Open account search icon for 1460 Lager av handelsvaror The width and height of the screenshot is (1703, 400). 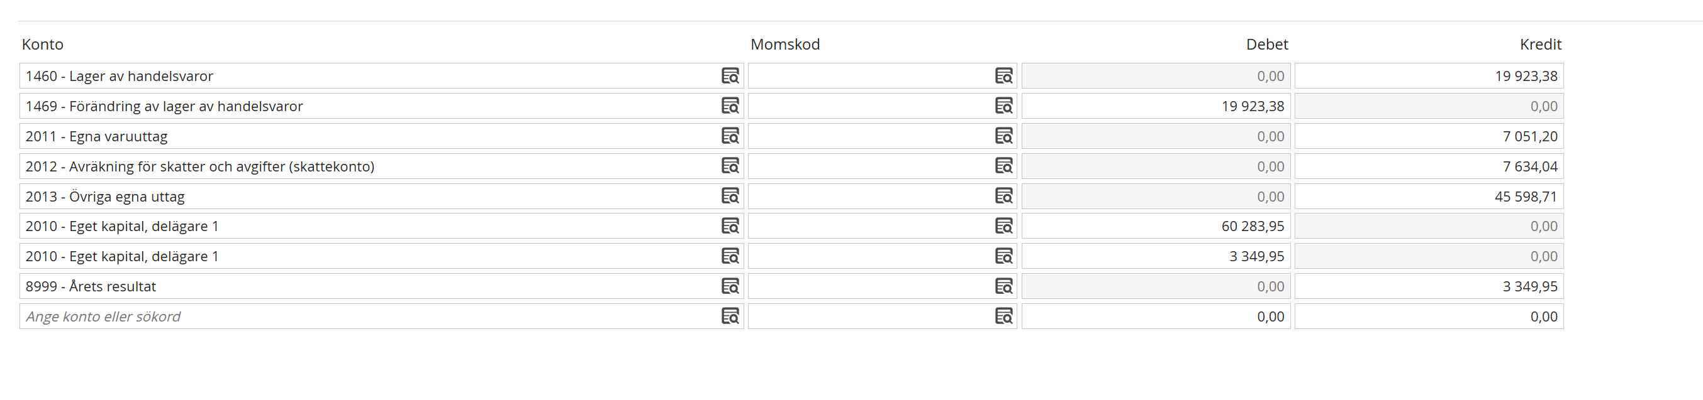pyautogui.click(x=730, y=76)
